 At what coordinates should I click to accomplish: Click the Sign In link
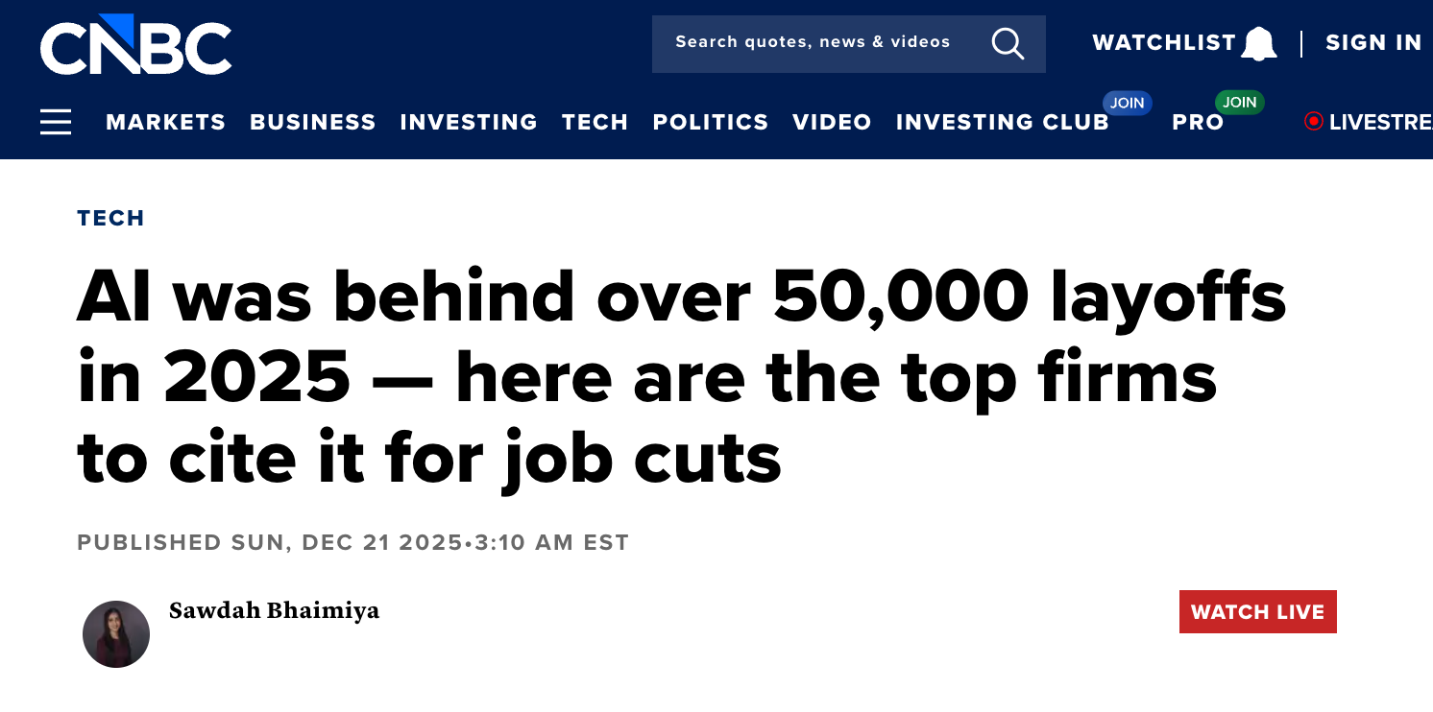[x=1373, y=43]
